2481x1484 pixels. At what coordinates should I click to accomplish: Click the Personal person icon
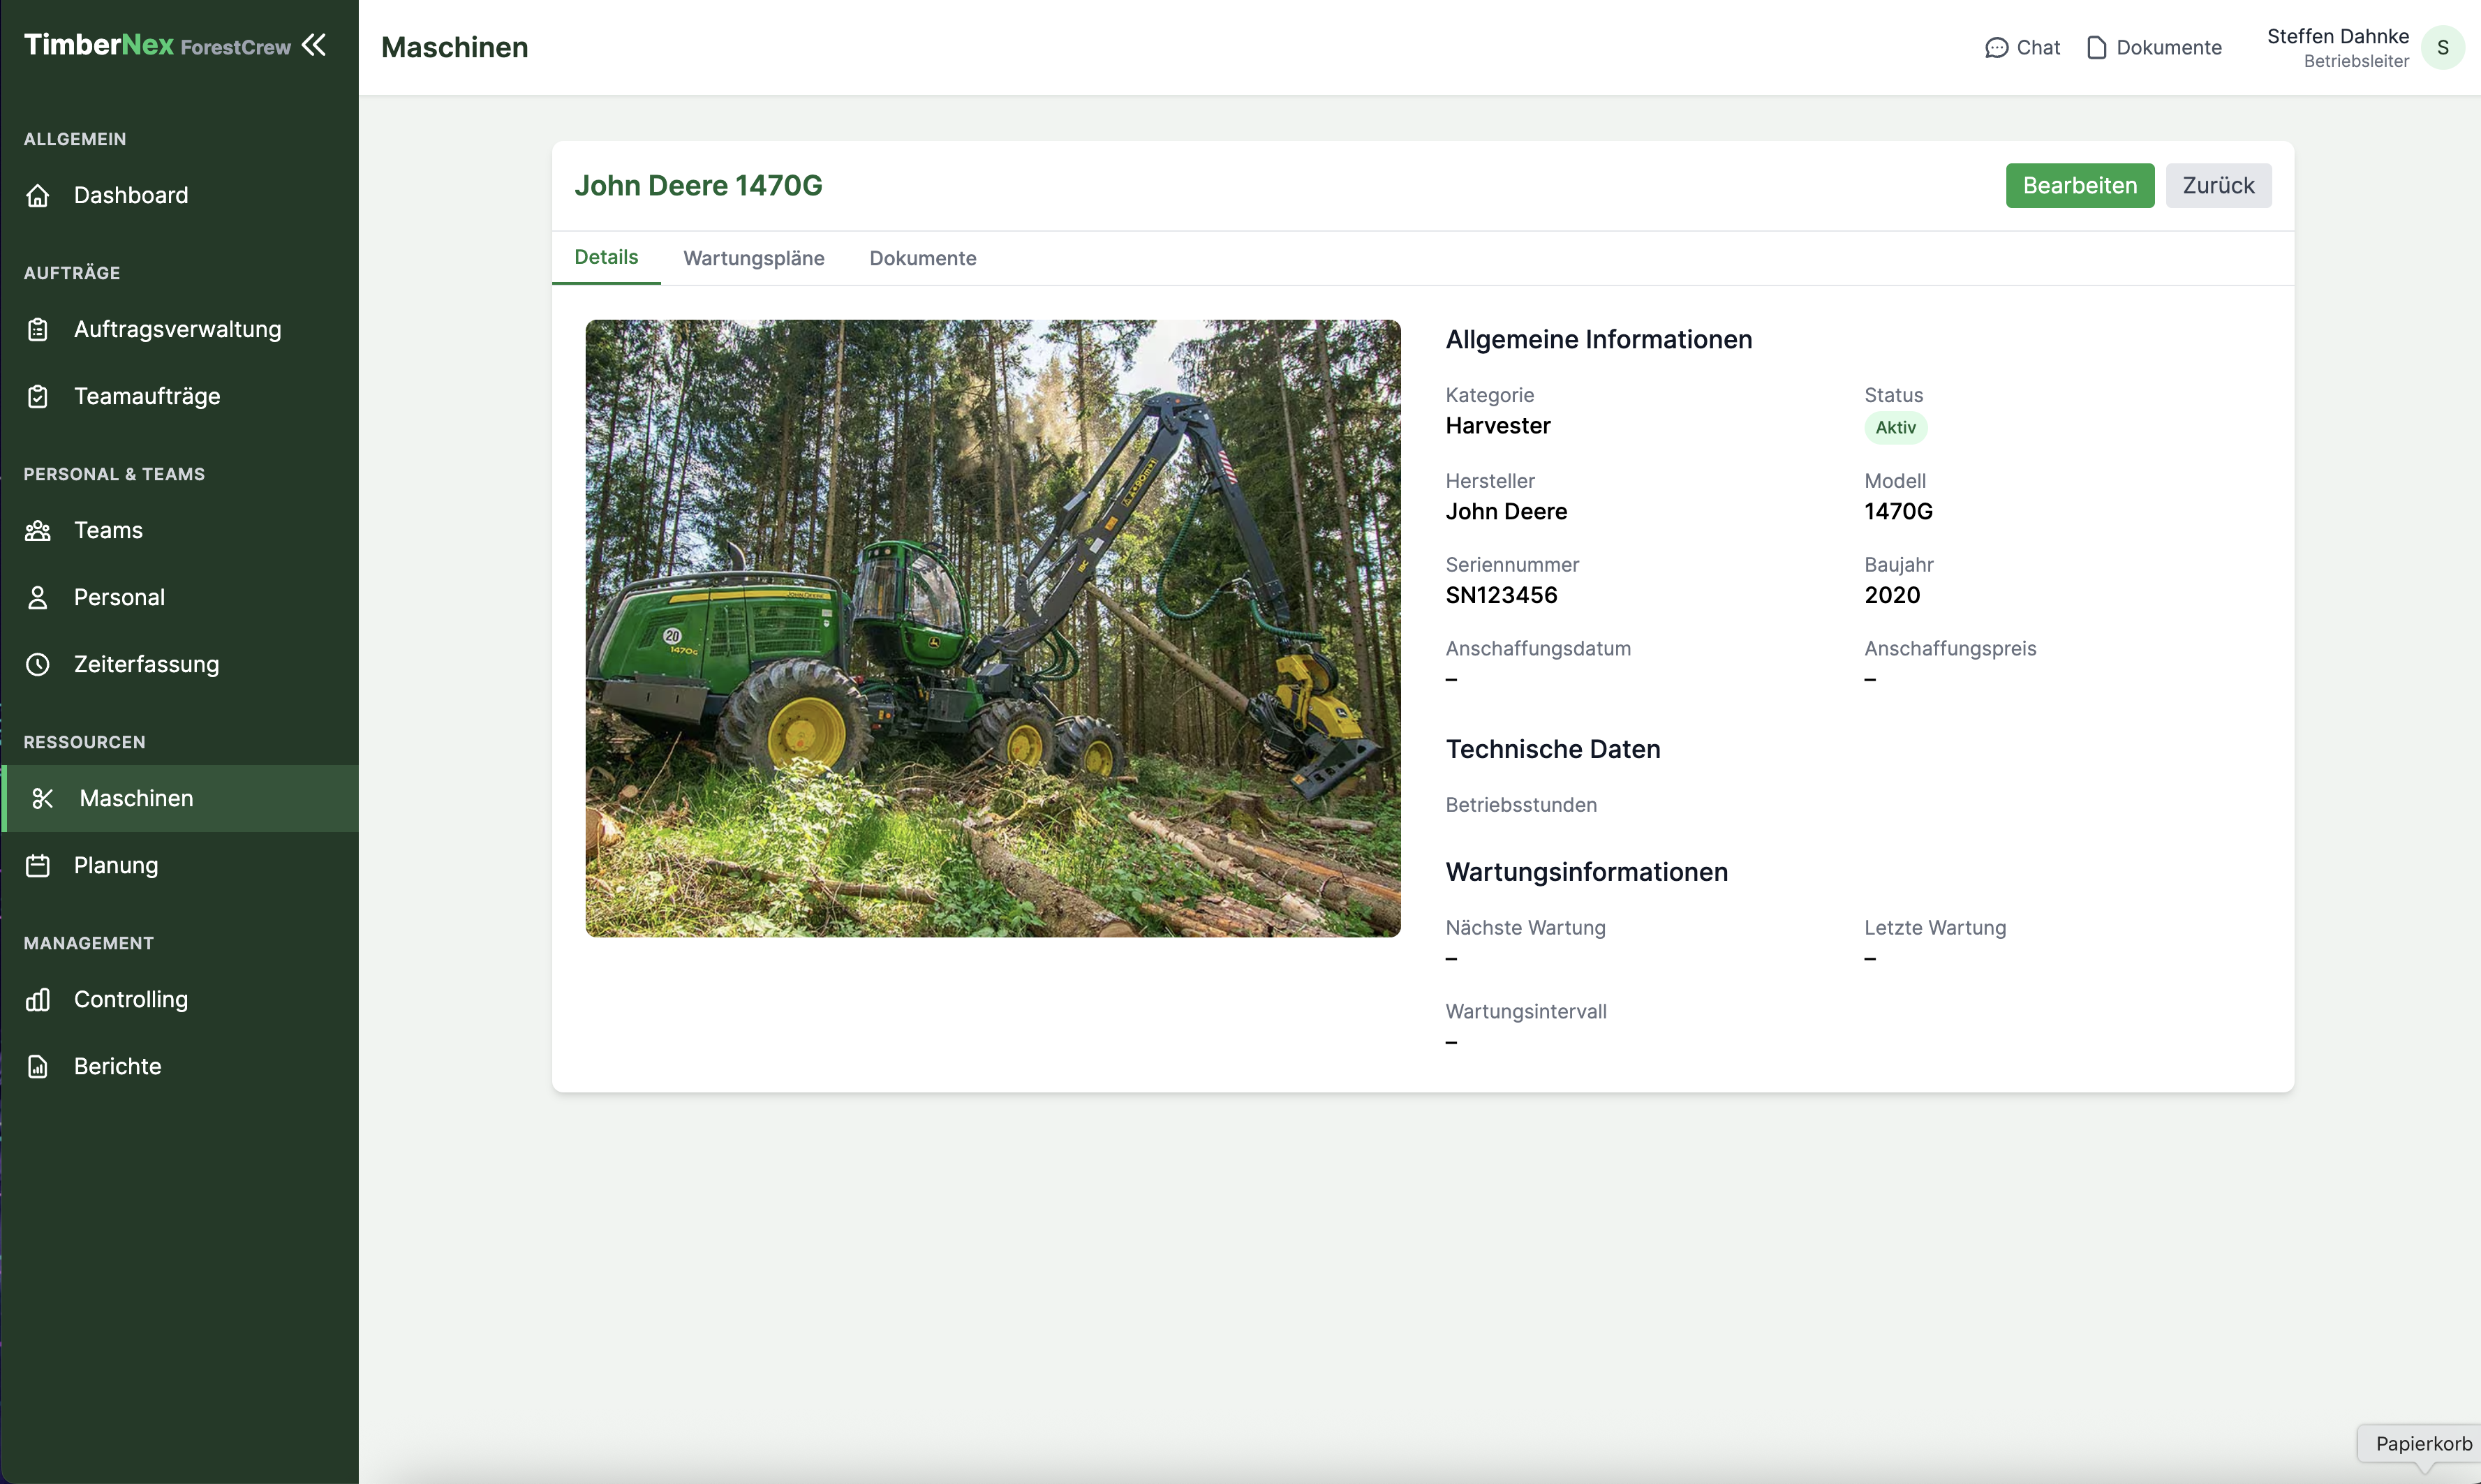tap(38, 598)
